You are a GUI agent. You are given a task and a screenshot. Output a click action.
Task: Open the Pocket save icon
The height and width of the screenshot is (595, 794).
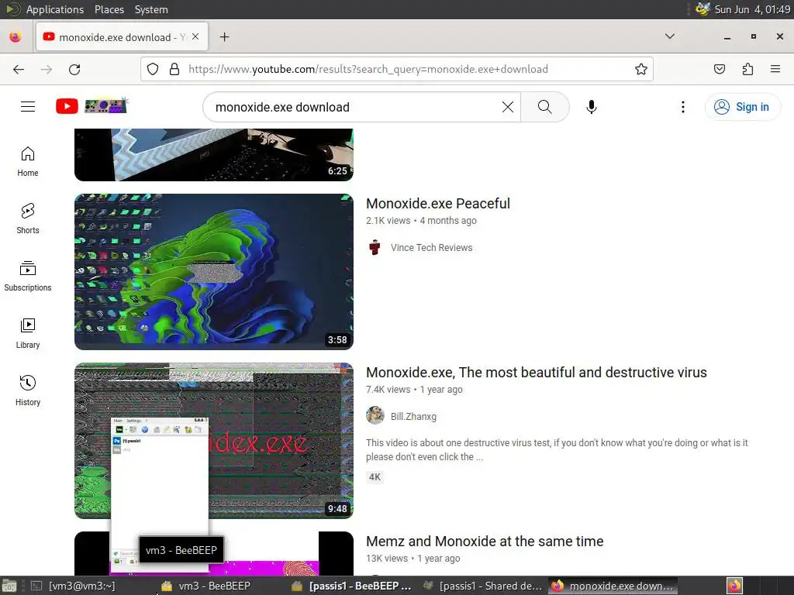719,69
